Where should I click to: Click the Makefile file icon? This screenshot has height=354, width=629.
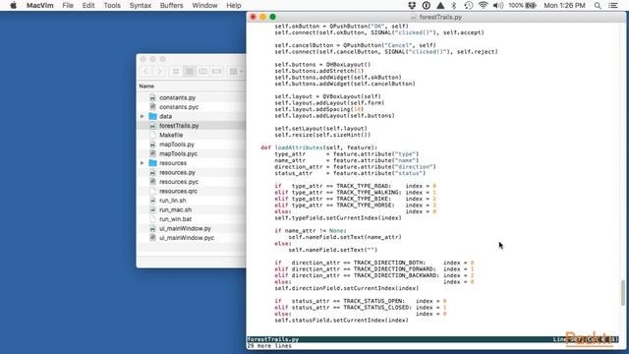[x=152, y=136]
